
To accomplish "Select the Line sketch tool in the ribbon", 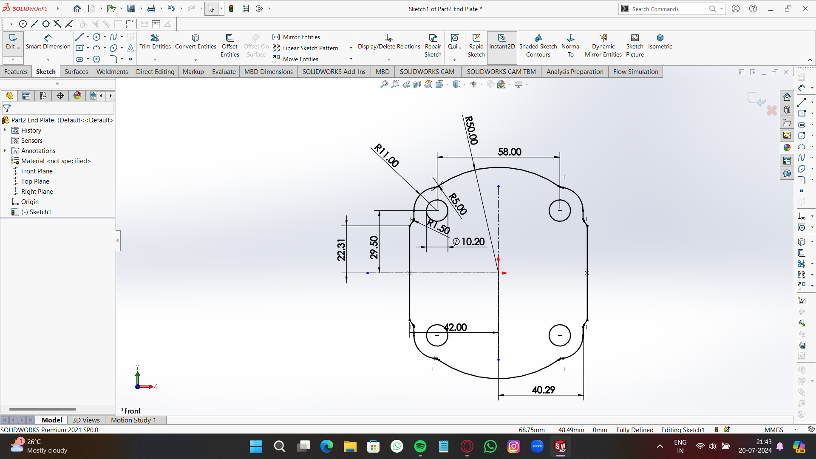I will [x=79, y=37].
